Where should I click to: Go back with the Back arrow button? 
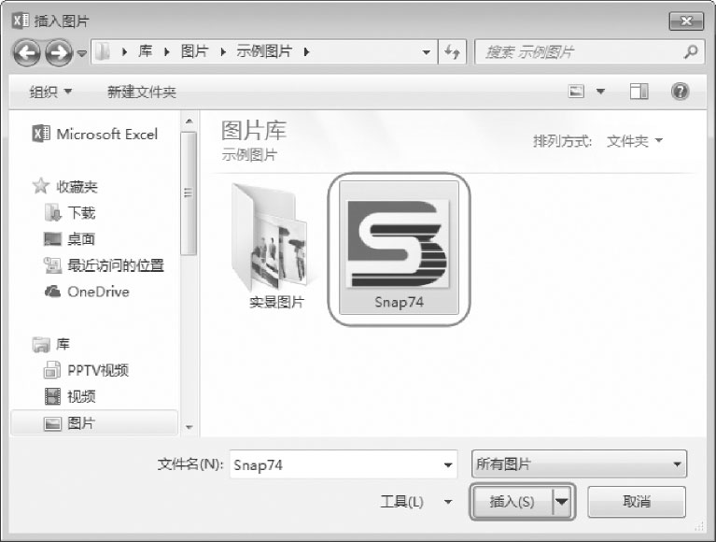tap(26, 52)
